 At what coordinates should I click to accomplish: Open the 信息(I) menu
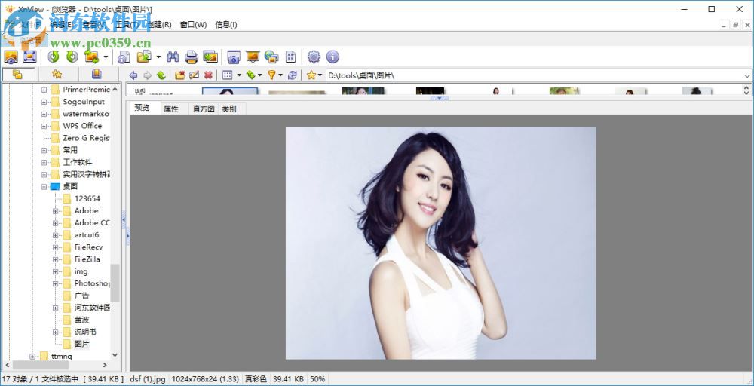click(x=226, y=25)
